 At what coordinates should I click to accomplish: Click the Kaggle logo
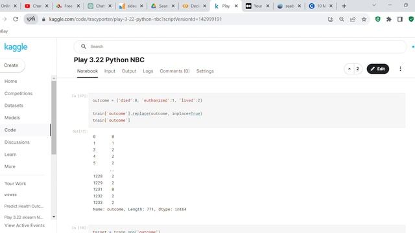pos(16,47)
